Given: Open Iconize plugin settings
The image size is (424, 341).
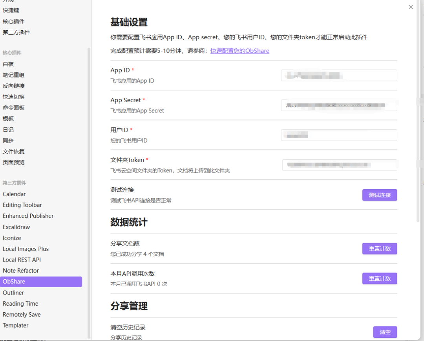Looking at the screenshot, I should click(x=12, y=238).
